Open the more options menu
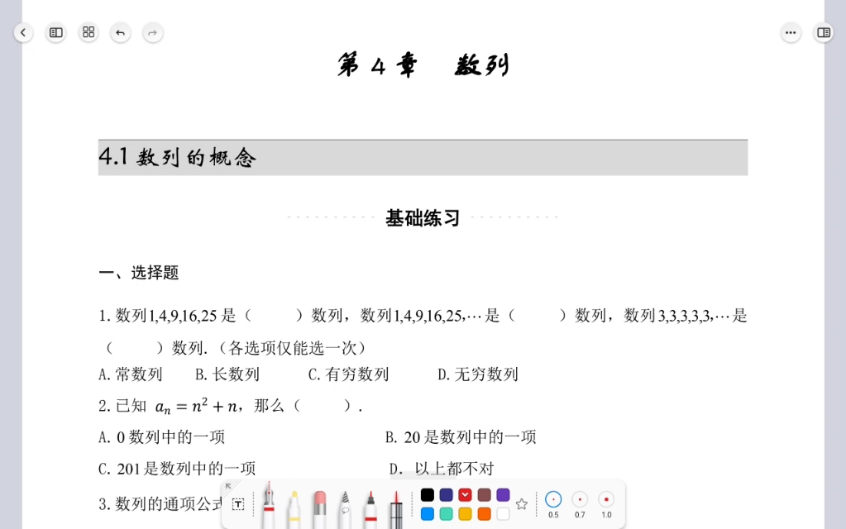Screen dimensions: 846x529 pyautogui.click(x=791, y=32)
